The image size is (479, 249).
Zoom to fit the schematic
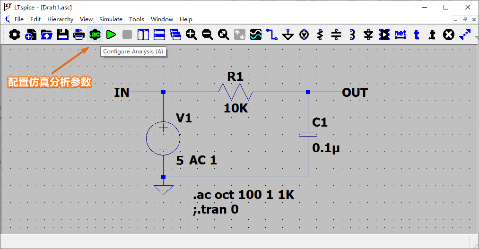pyautogui.click(x=224, y=35)
